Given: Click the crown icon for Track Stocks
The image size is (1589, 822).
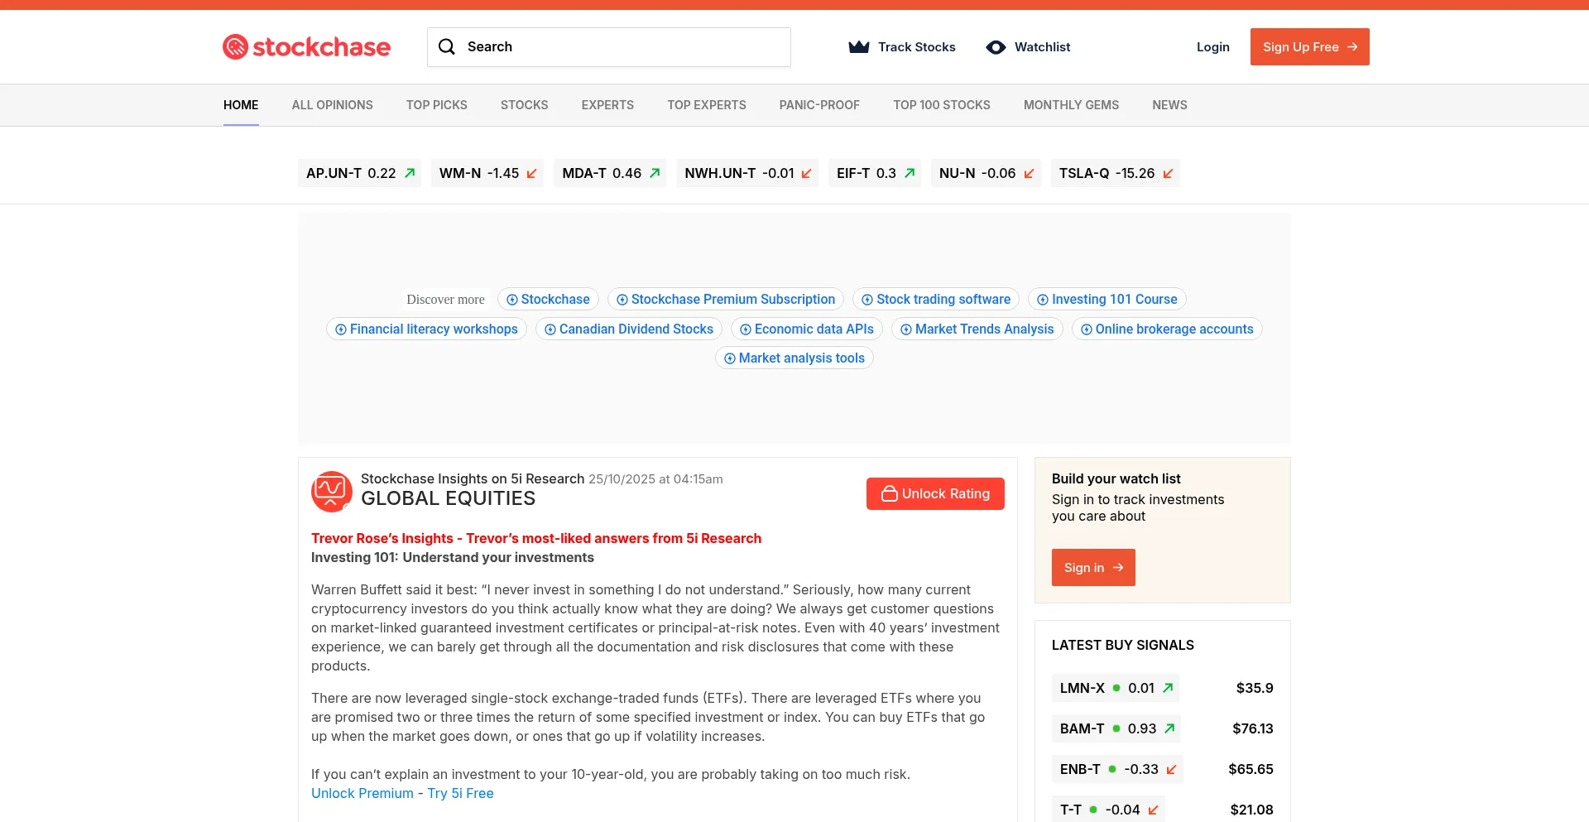Looking at the screenshot, I should coord(859,47).
